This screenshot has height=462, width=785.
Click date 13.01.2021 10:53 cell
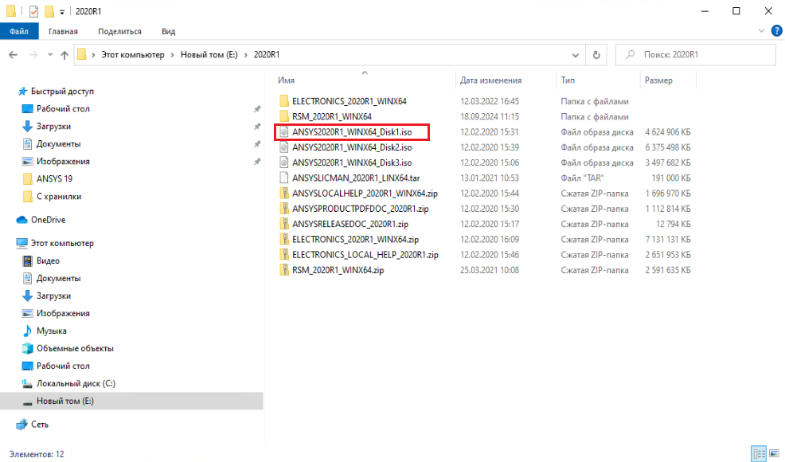click(x=490, y=178)
